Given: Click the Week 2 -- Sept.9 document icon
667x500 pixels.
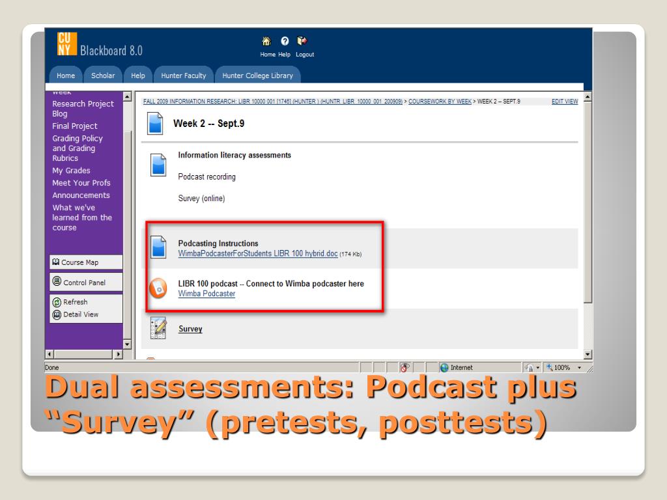Looking at the screenshot, I should 155,123.
